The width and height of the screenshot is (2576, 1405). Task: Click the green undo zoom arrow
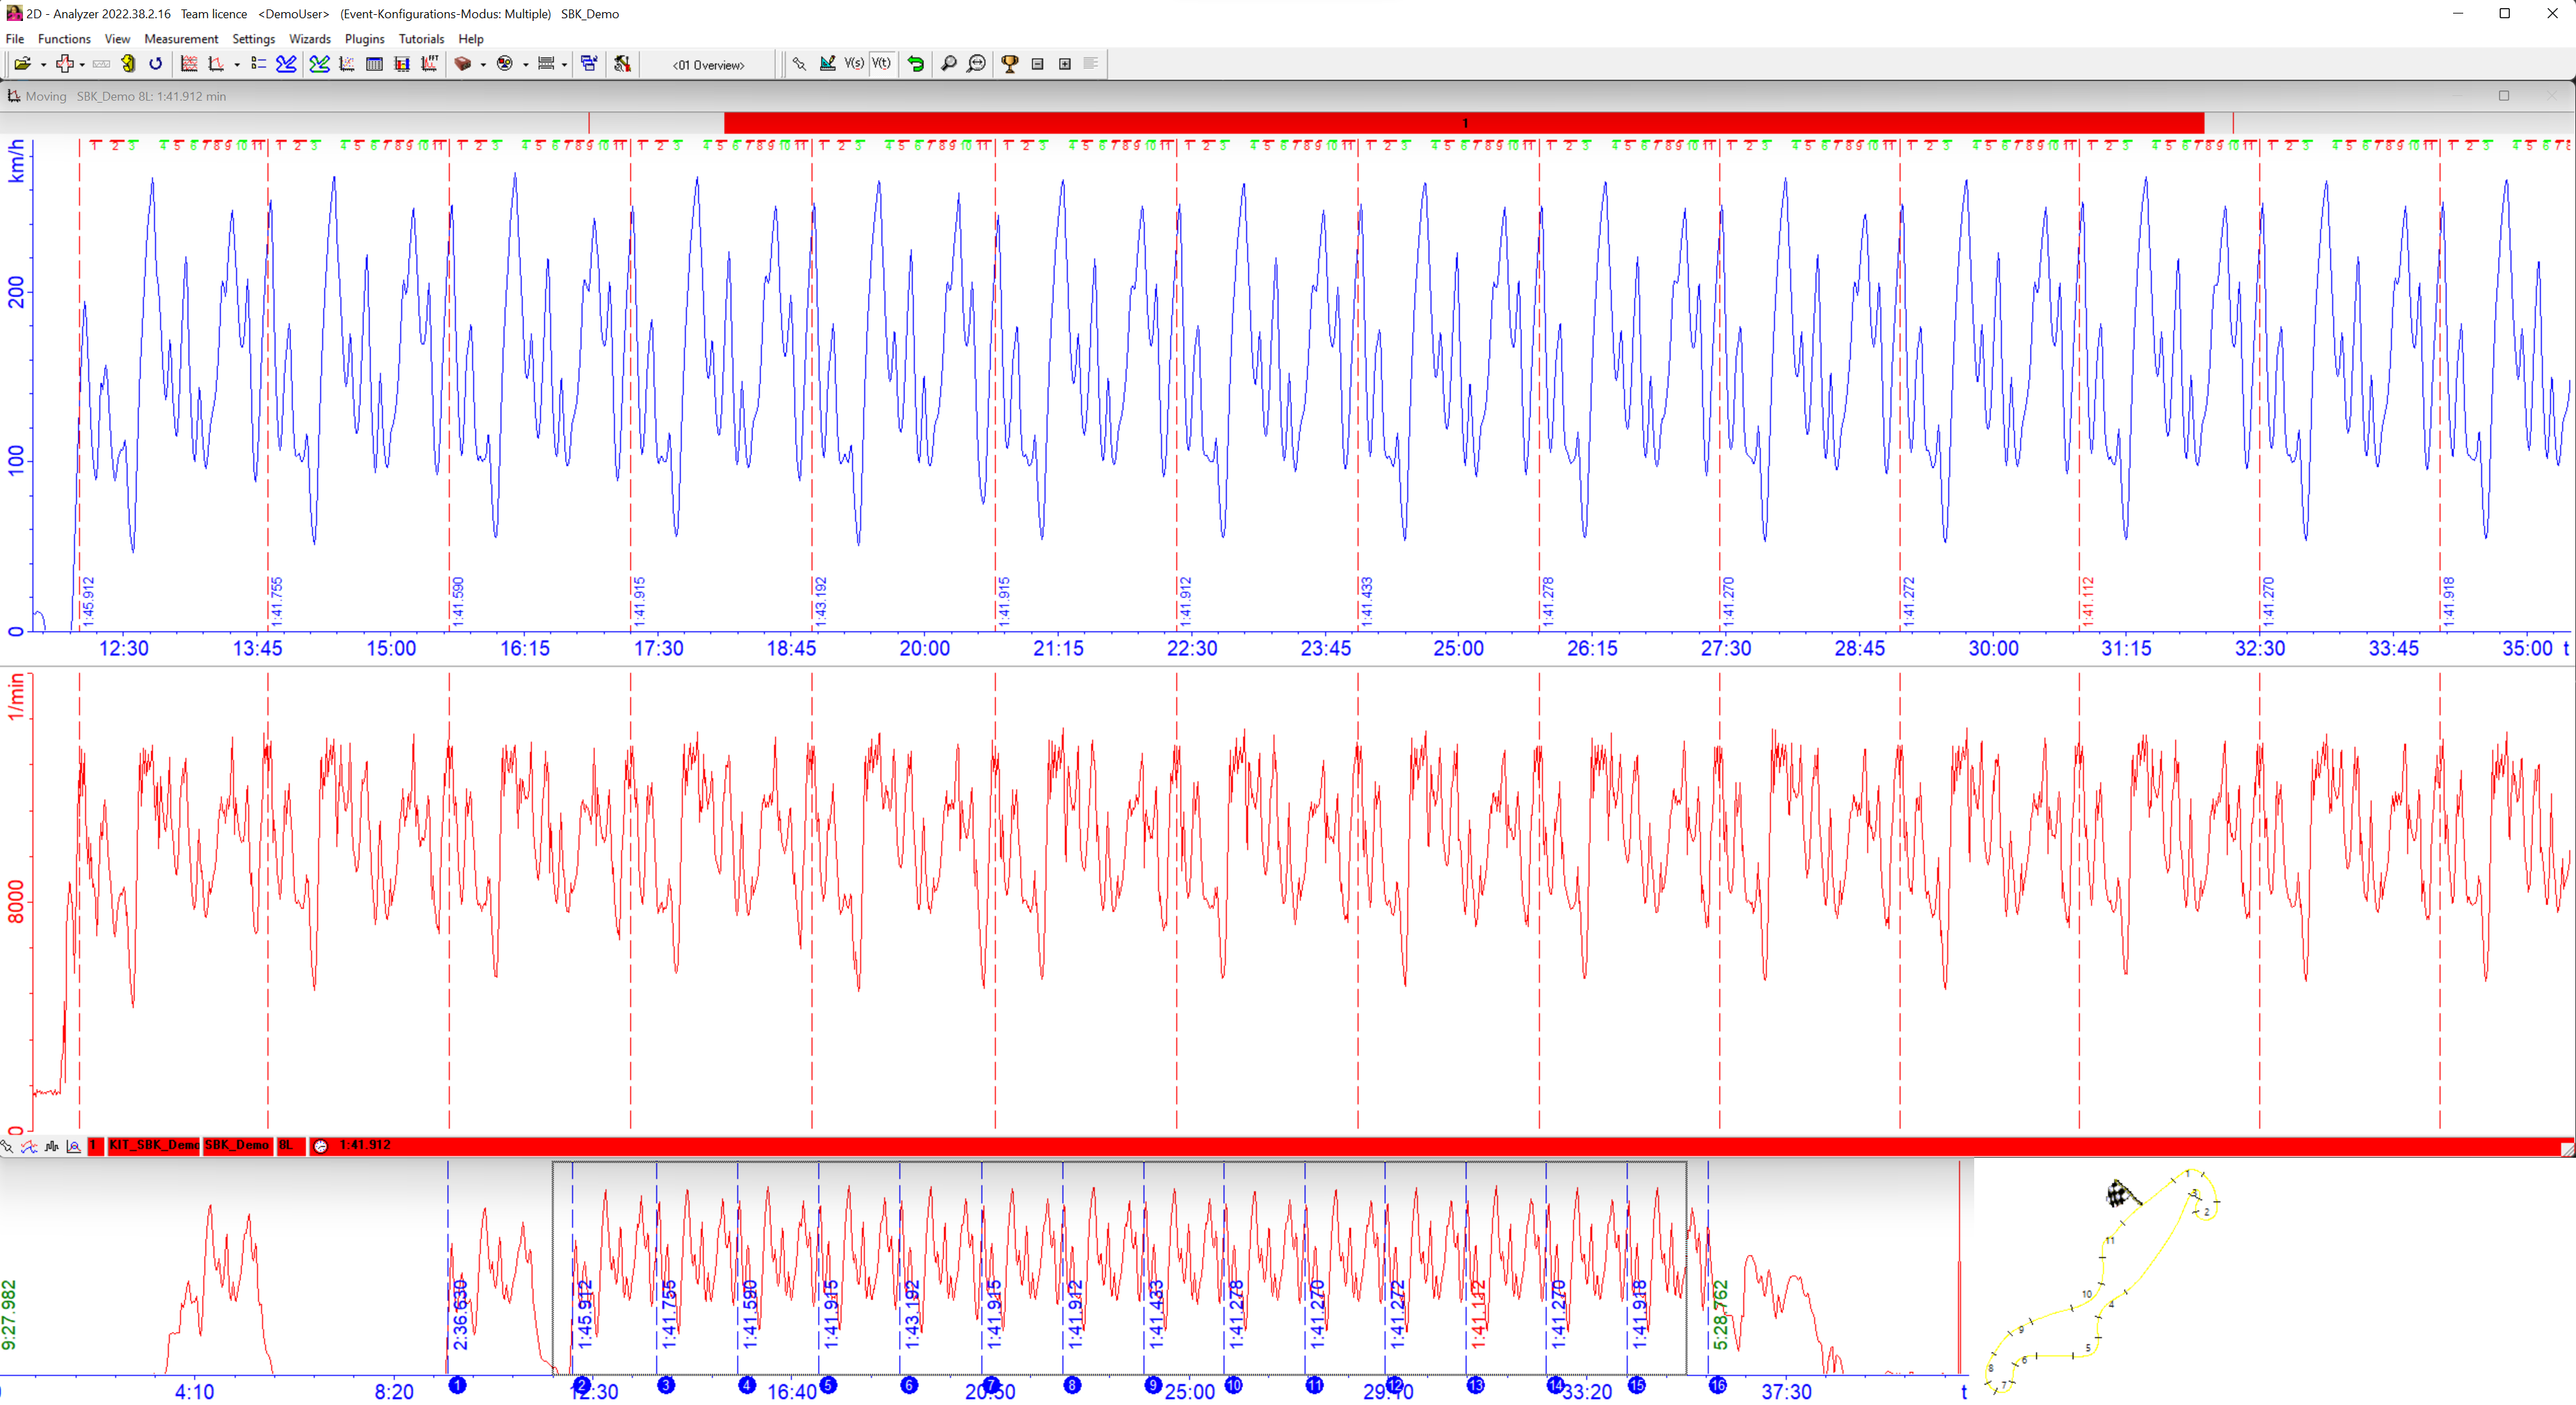915,64
